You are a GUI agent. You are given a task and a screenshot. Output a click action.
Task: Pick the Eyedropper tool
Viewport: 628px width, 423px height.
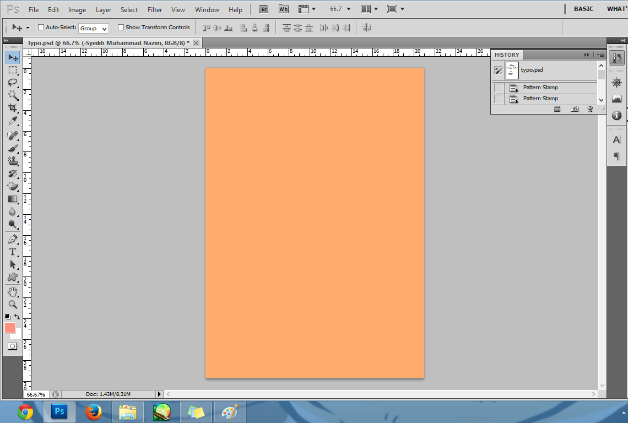coord(12,121)
